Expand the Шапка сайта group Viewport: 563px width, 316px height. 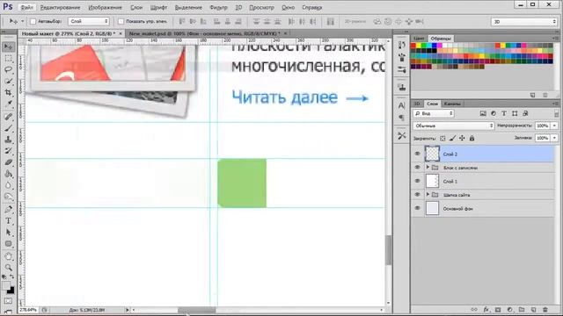coord(428,195)
